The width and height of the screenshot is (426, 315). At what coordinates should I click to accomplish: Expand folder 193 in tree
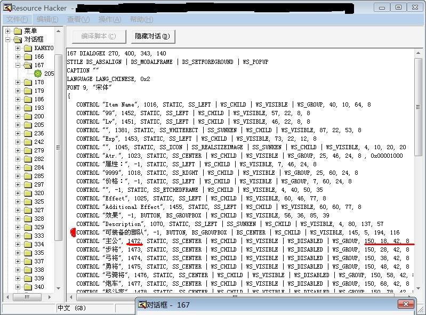click(x=18, y=108)
